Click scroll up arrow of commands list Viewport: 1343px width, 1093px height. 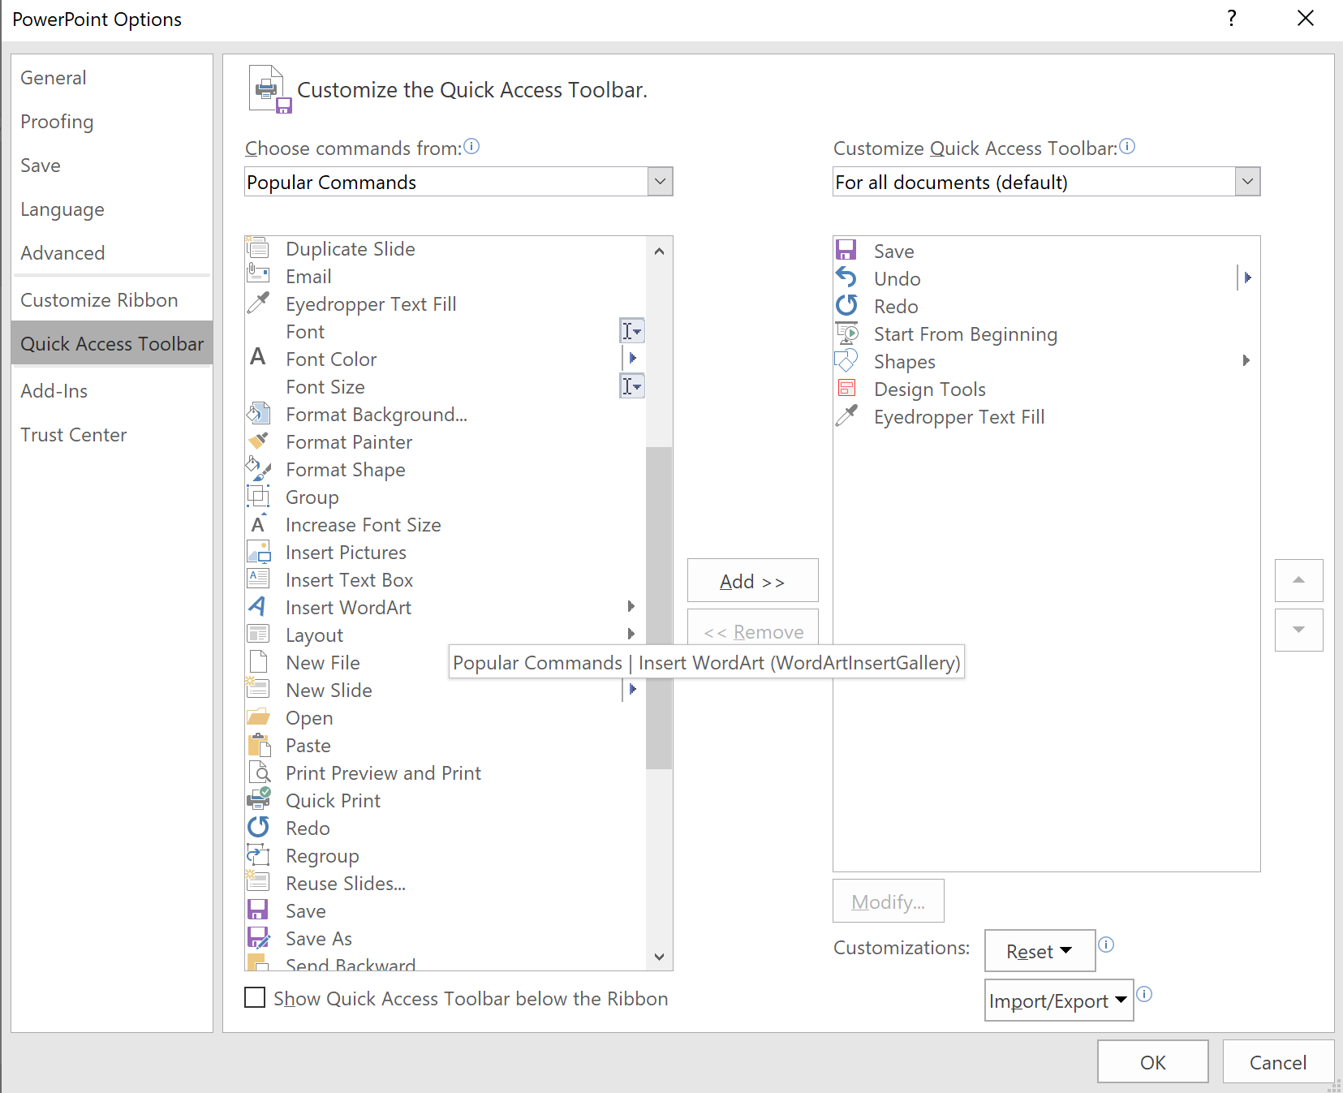(x=659, y=251)
